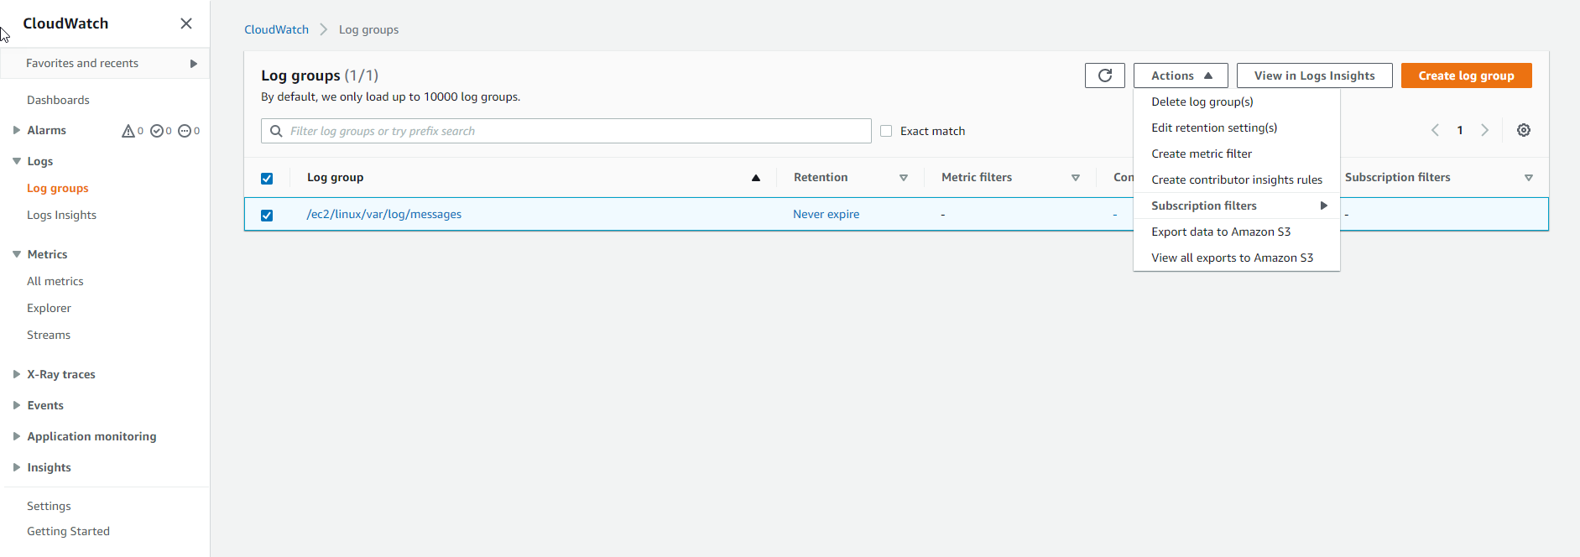Viewport: 1580px width, 557px height.
Task: Click the insufficient data alarms icon
Action: pyautogui.click(x=185, y=131)
